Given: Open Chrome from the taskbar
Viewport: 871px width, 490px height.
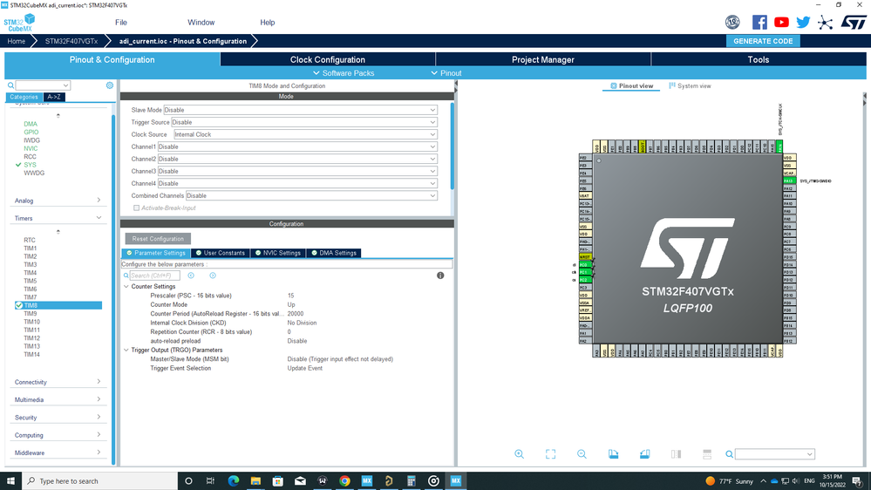Looking at the screenshot, I should (x=344, y=481).
